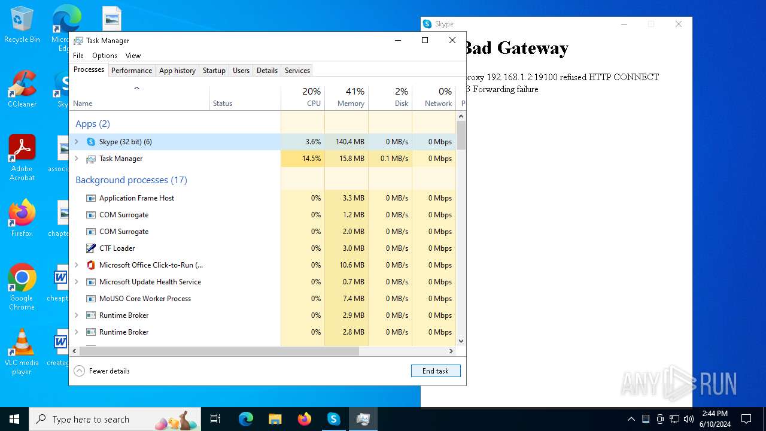Sort by Disk column header
Image resolution: width=766 pixels, height=431 pixels.
(x=390, y=98)
